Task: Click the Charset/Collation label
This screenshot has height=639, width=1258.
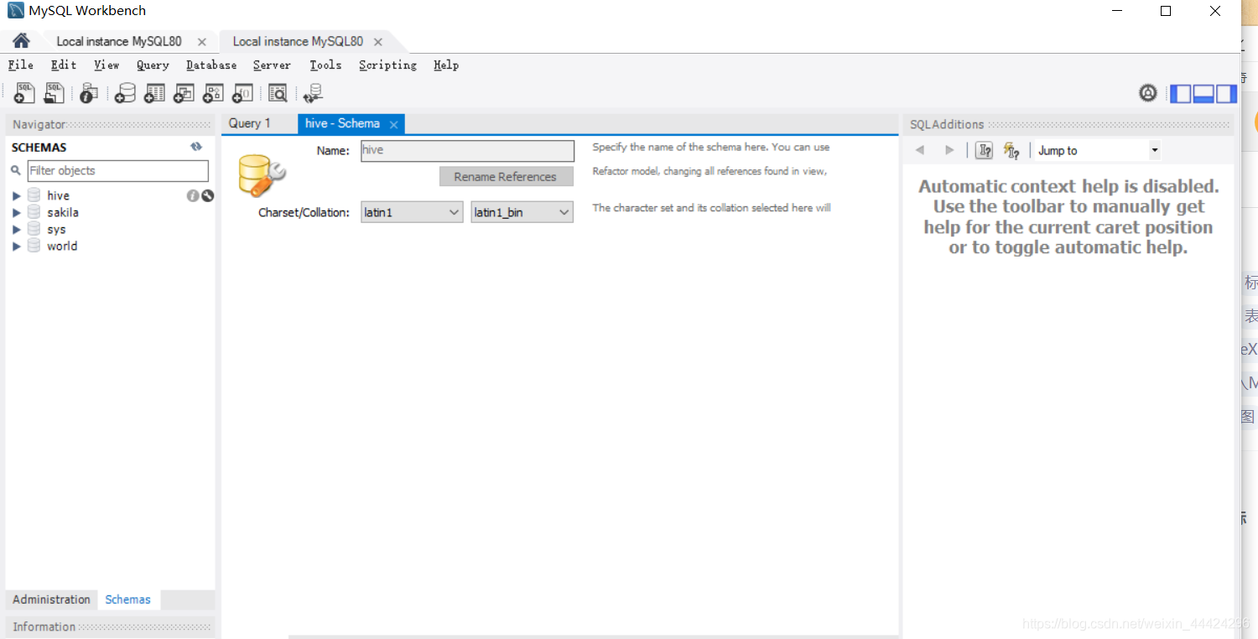Action: click(304, 212)
